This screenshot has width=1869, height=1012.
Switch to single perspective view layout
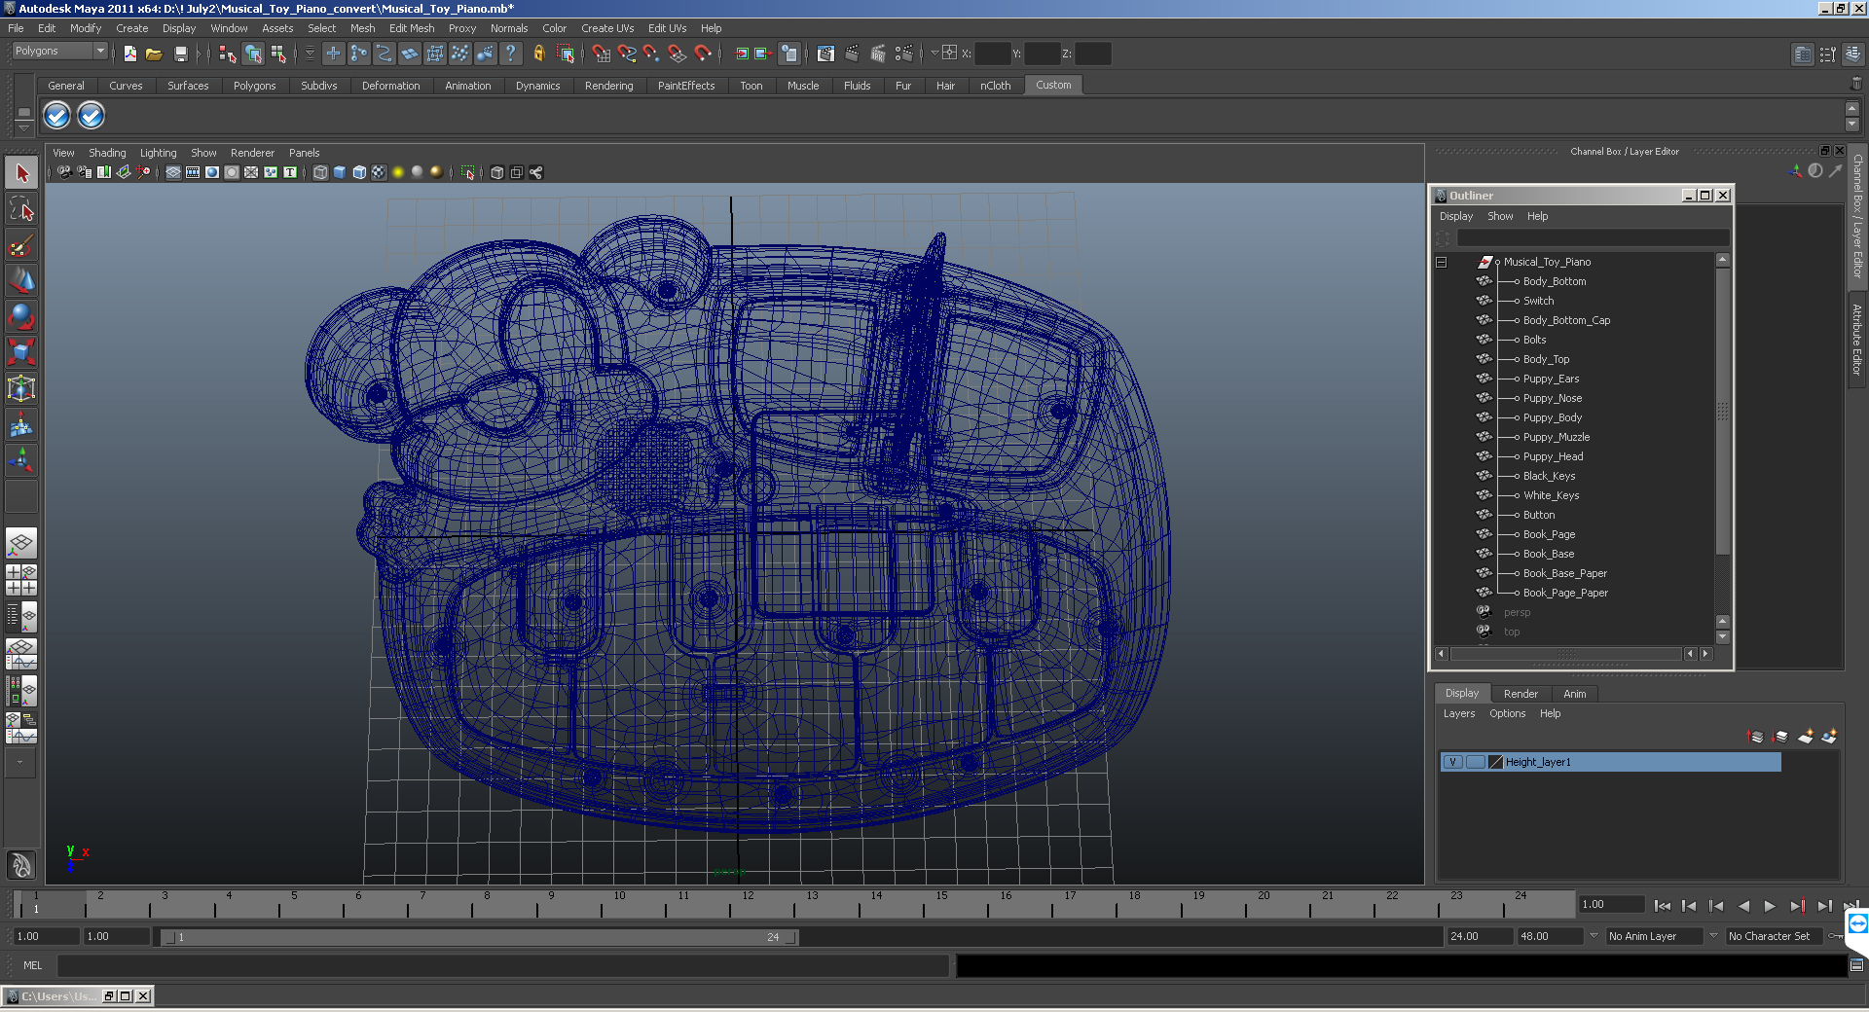click(x=21, y=543)
